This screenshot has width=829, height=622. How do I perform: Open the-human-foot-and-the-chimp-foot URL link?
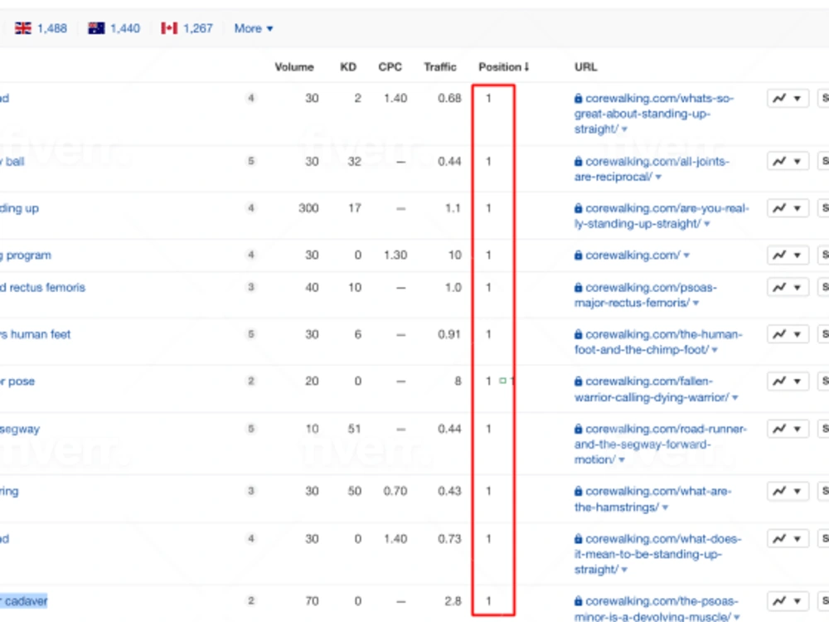(x=658, y=343)
